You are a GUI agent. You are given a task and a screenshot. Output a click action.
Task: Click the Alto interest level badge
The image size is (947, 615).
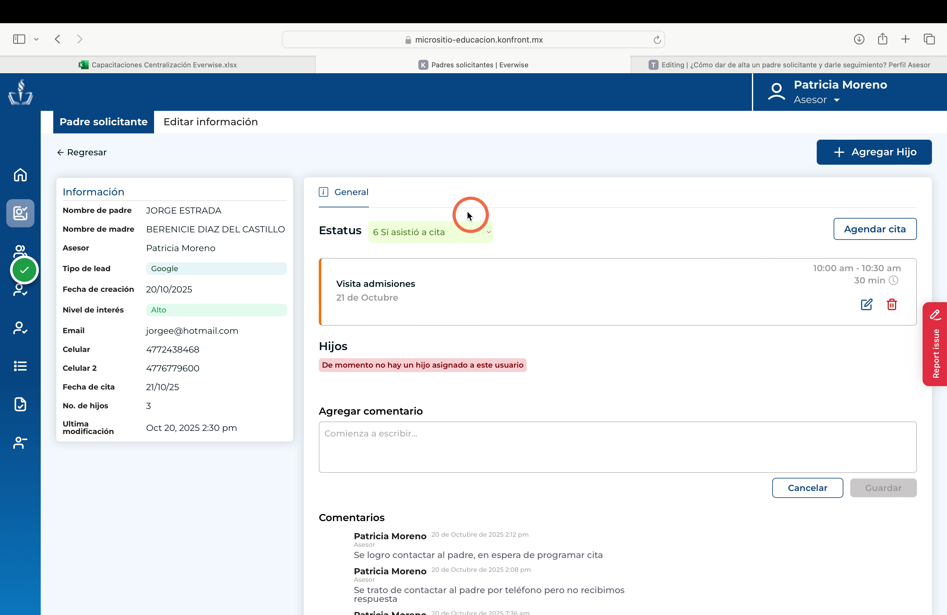tap(216, 310)
